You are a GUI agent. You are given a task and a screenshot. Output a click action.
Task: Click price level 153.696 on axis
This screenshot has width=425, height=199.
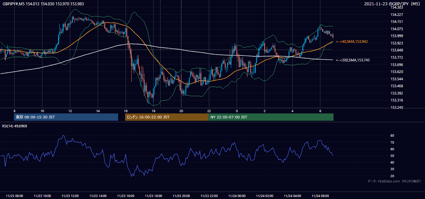397,65
